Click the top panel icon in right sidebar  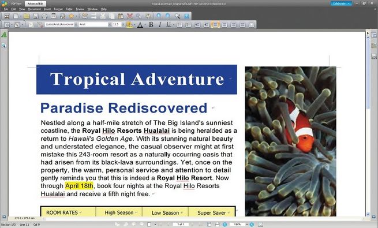click(x=374, y=35)
